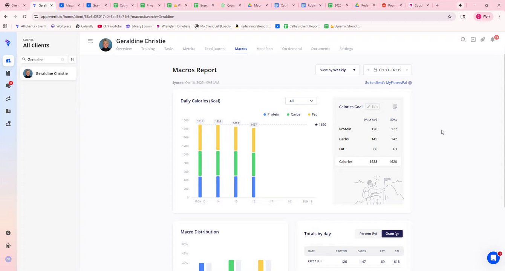Open the notifications bell with 33 badge
505x271 pixels.
coord(493,39)
